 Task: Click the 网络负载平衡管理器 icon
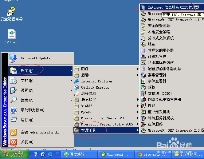tap(143, 100)
